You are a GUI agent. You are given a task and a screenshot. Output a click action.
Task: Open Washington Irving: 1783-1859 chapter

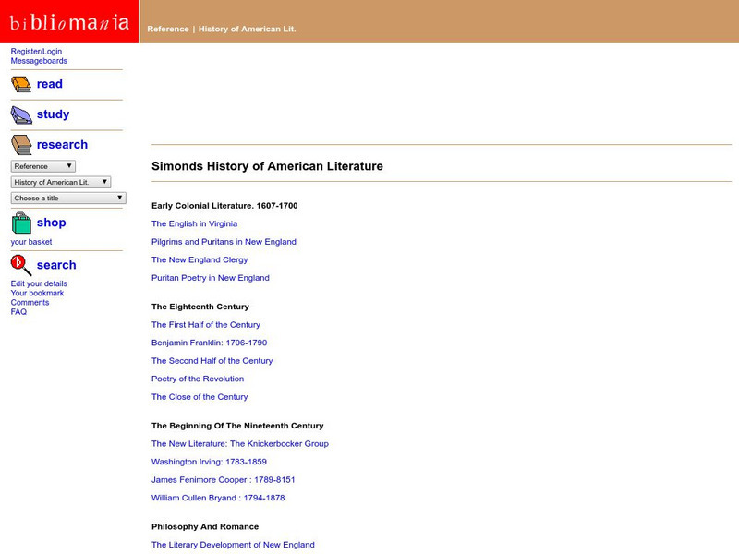pyautogui.click(x=209, y=462)
